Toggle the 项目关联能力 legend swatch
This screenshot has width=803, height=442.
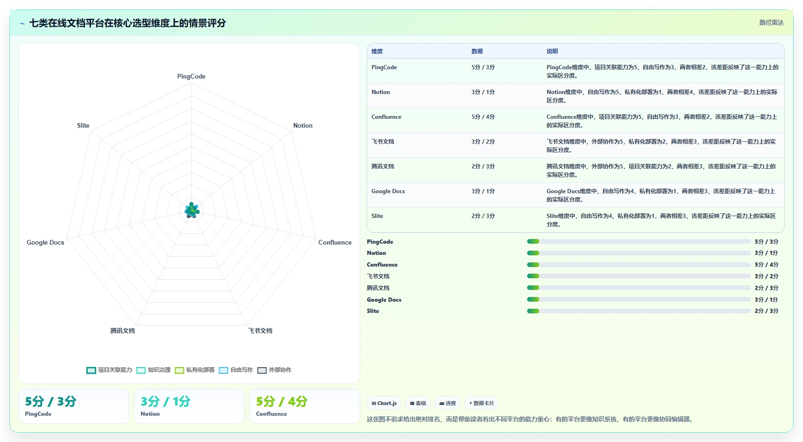click(91, 370)
